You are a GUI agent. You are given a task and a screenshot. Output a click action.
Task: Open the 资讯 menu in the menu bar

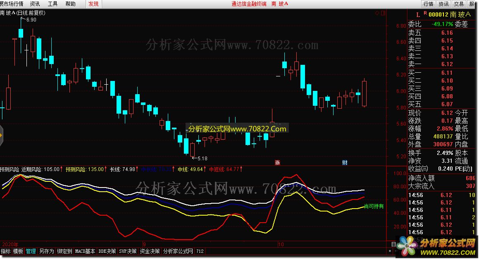(35, 4)
